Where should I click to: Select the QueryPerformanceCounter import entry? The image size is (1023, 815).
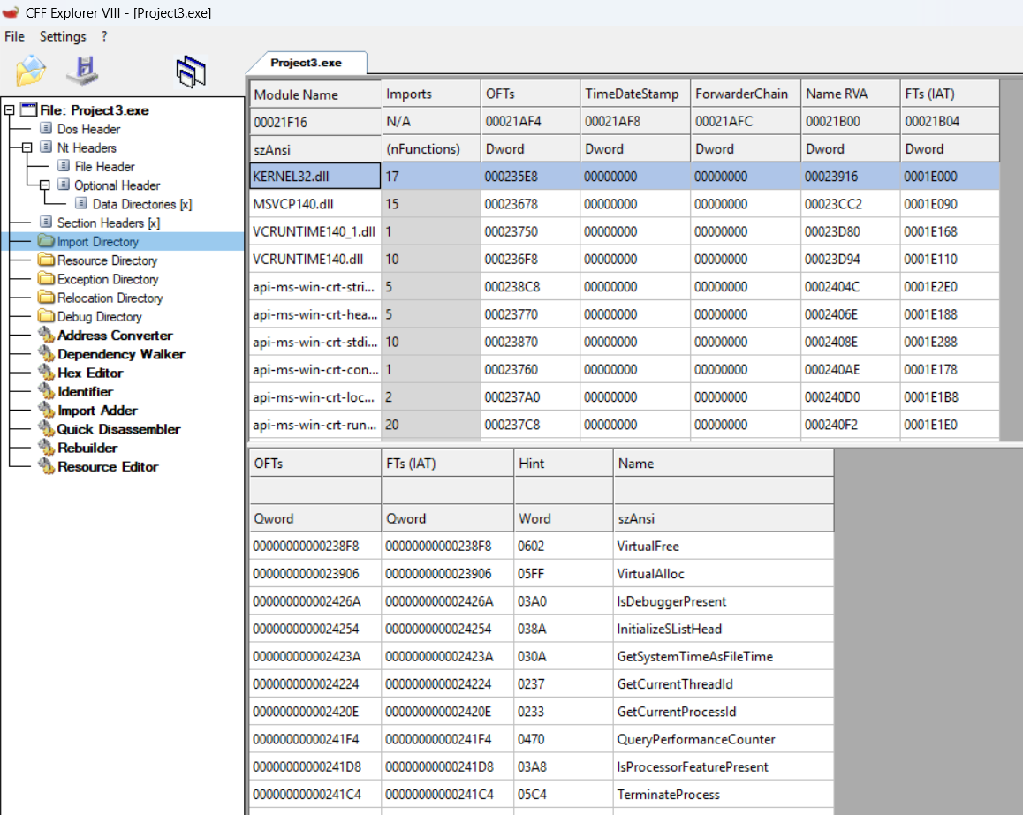coord(542,739)
